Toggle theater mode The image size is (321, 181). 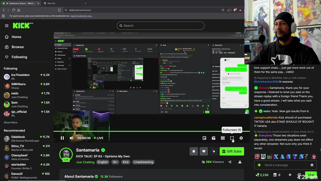223,138
